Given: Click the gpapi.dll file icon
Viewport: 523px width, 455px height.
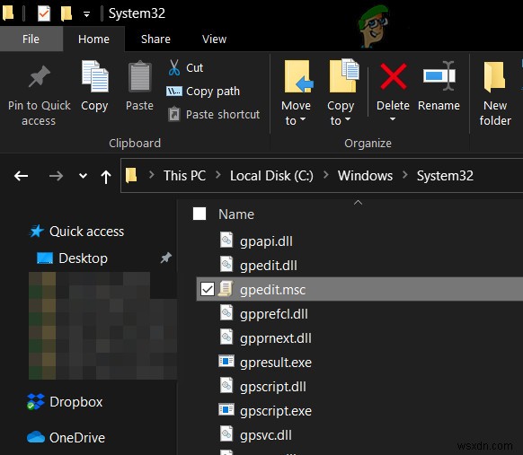Looking at the screenshot, I should [226, 240].
